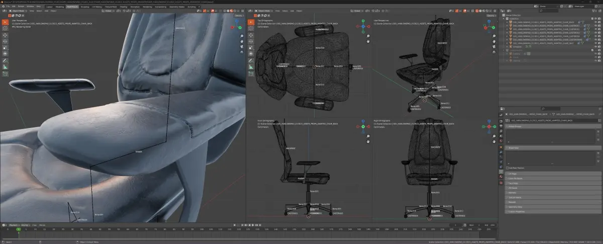Toggle Collection exclude checkbox in outliner
The image size is (603, 244).
click(x=592, y=19)
